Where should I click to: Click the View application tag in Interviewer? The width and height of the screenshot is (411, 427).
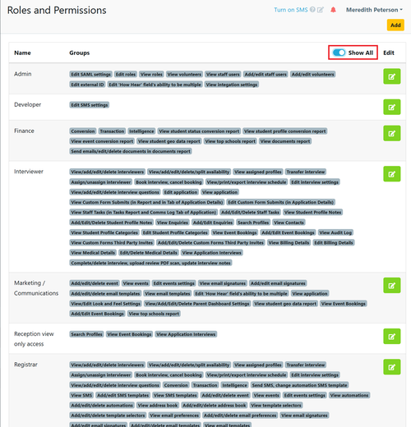click(219, 192)
